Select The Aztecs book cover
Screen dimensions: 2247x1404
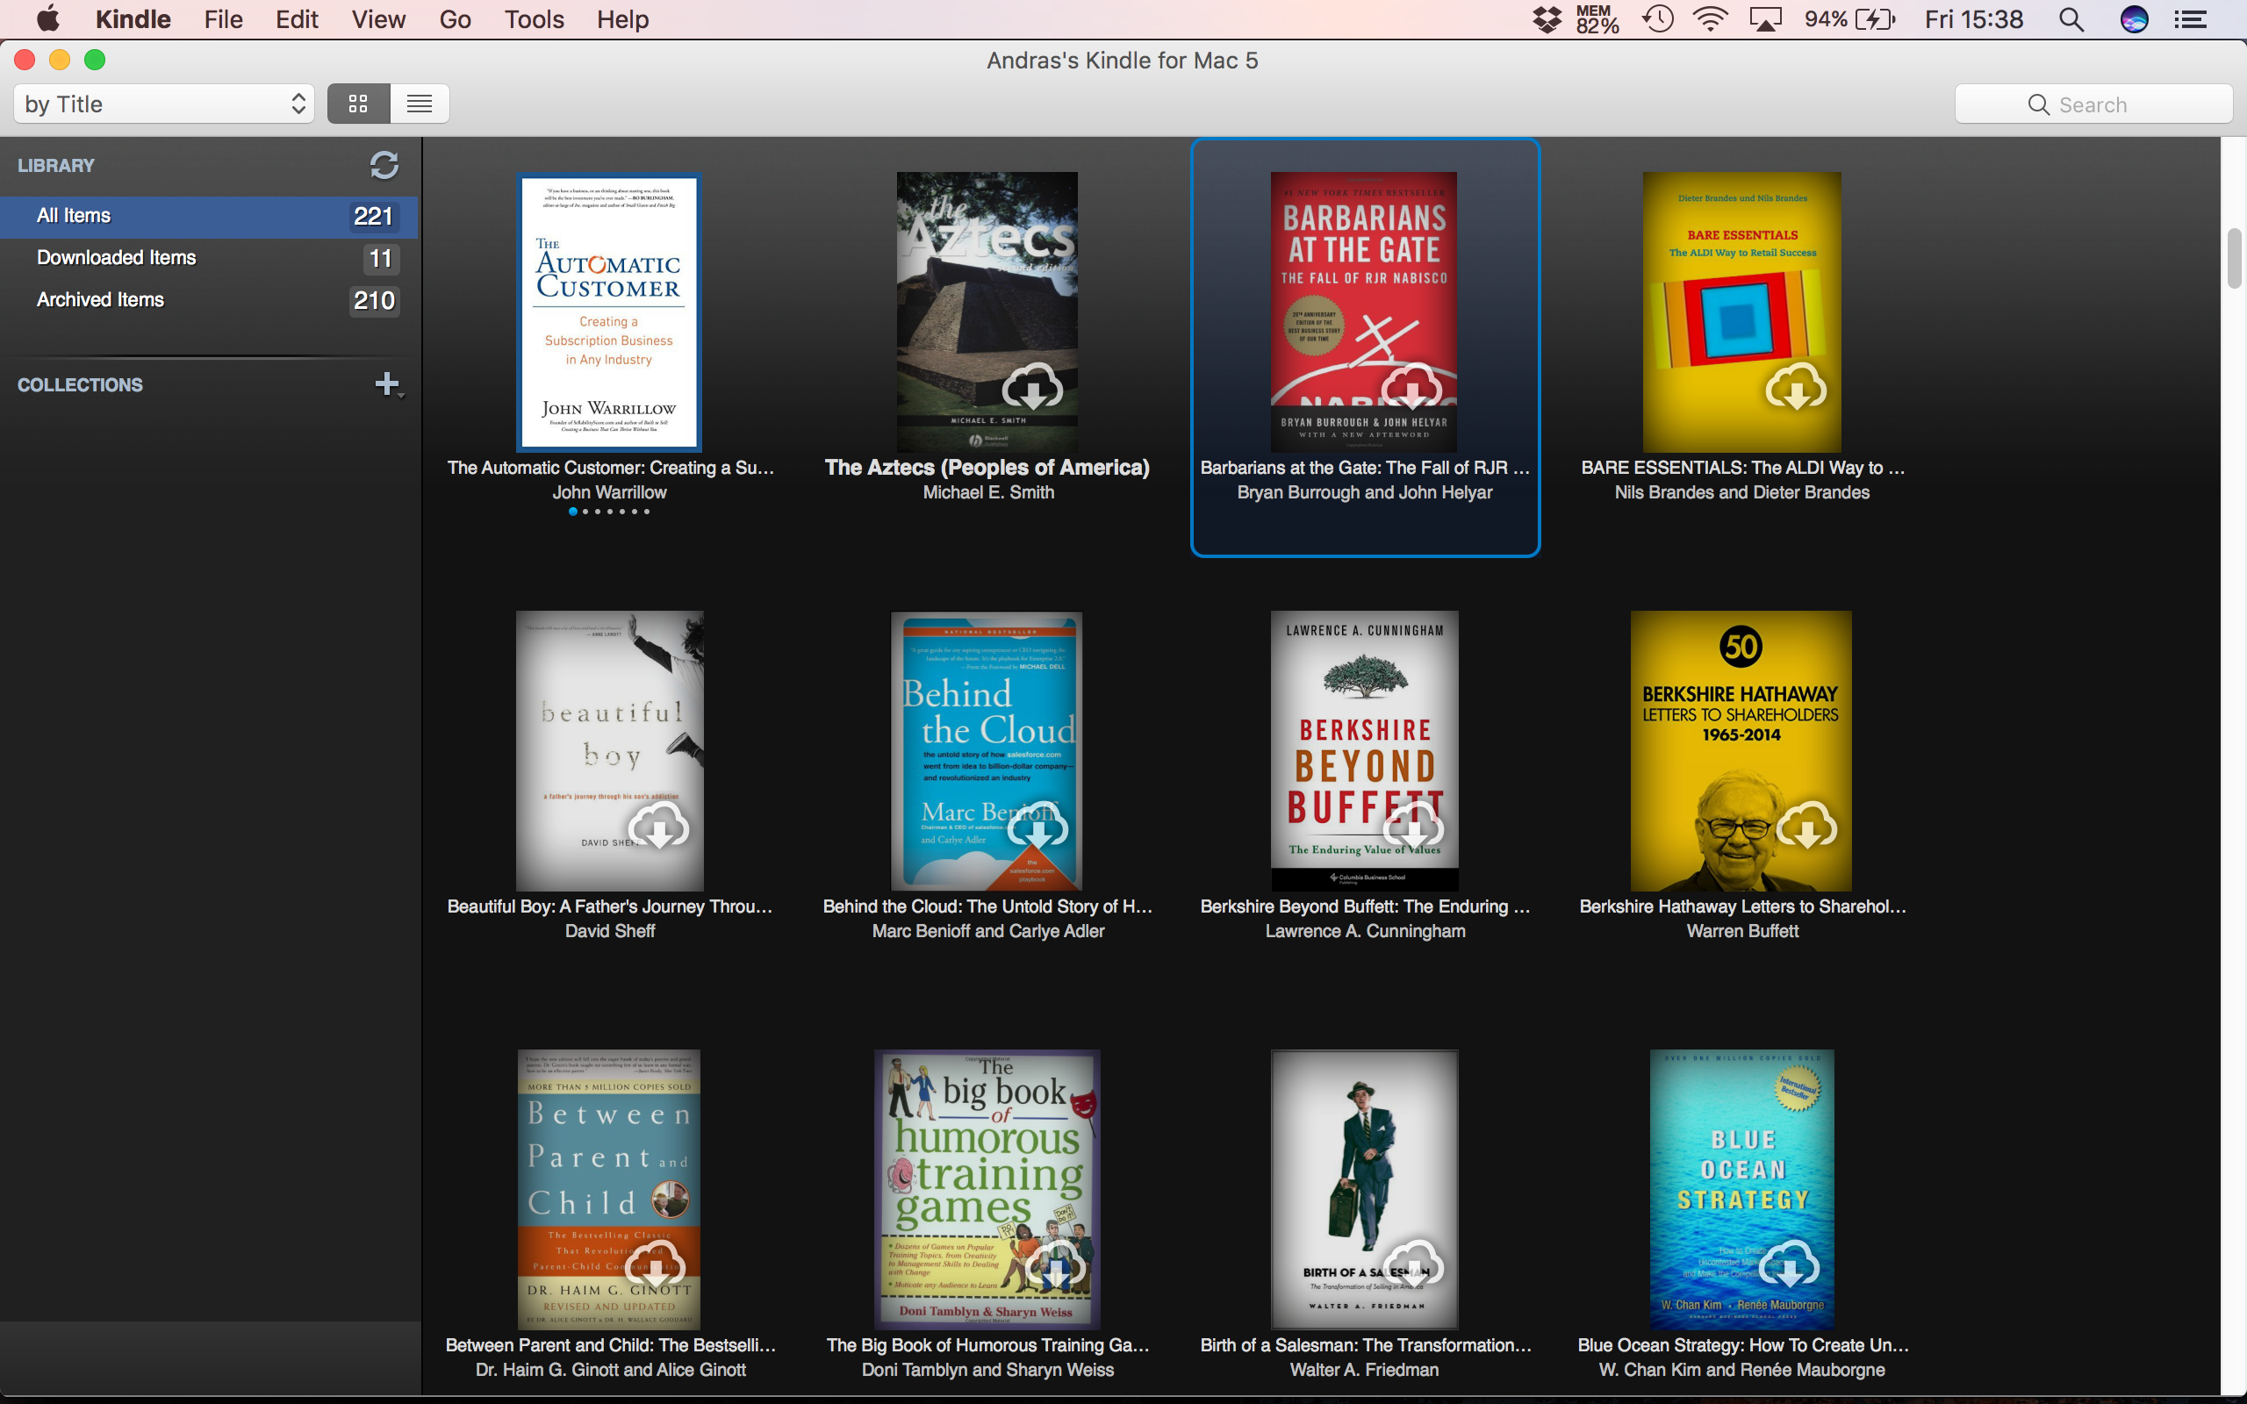tap(987, 312)
